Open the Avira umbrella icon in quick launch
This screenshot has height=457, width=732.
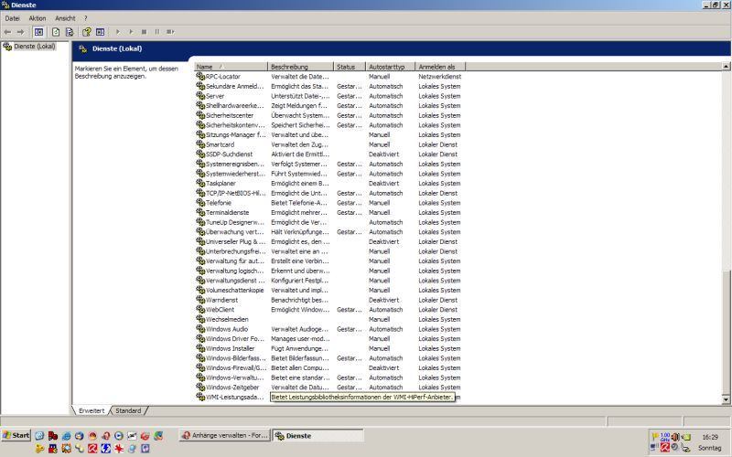pyautogui.click(x=93, y=449)
